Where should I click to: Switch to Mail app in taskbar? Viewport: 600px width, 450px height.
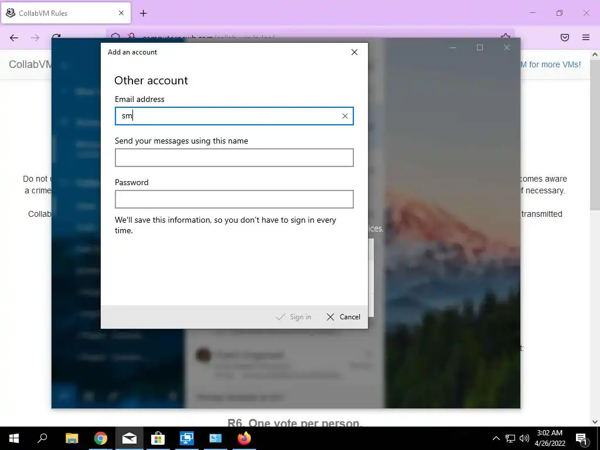click(x=129, y=438)
